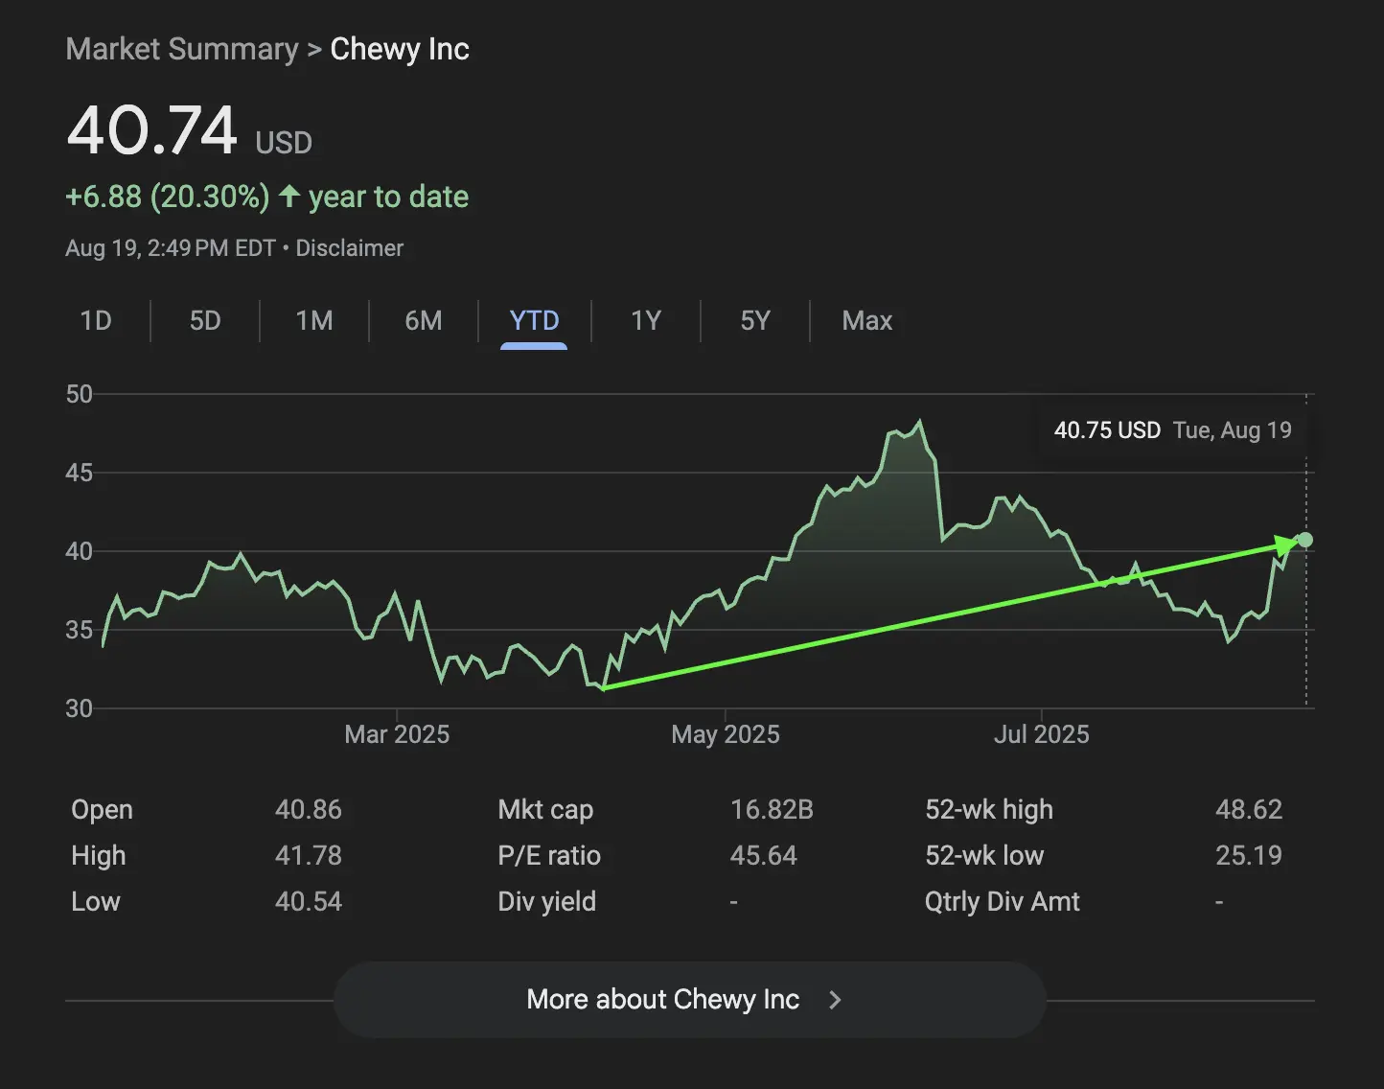Click the Jul 2025 axis label
Screen dimensions: 1384x1089
[1042, 734]
